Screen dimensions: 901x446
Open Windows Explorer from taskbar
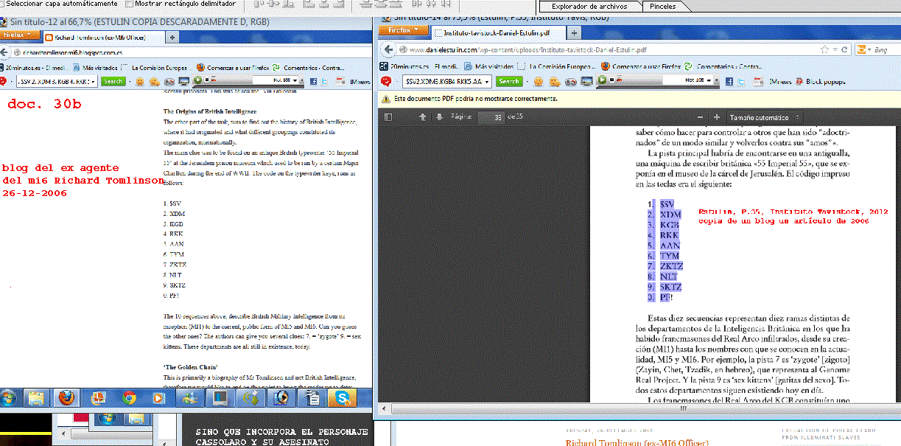tap(35, 397)
